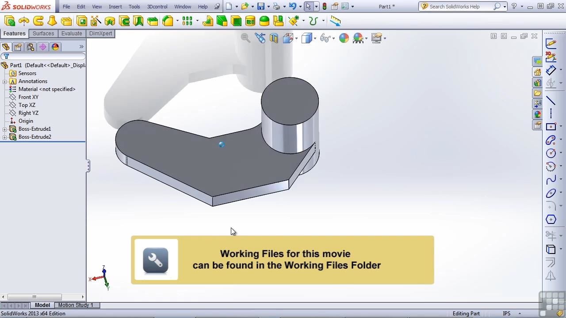This screenshot has height=318, width=566.
Task: Select the Centerline sketch tool
Action: click(551, 114)
